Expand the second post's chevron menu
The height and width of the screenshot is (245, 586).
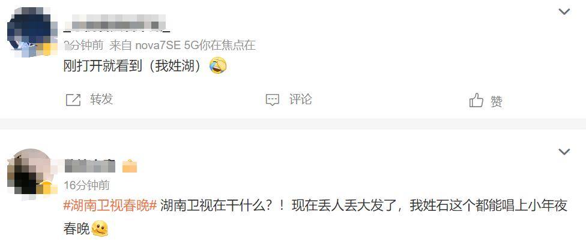pyautogui.click(x=564, y=152)
